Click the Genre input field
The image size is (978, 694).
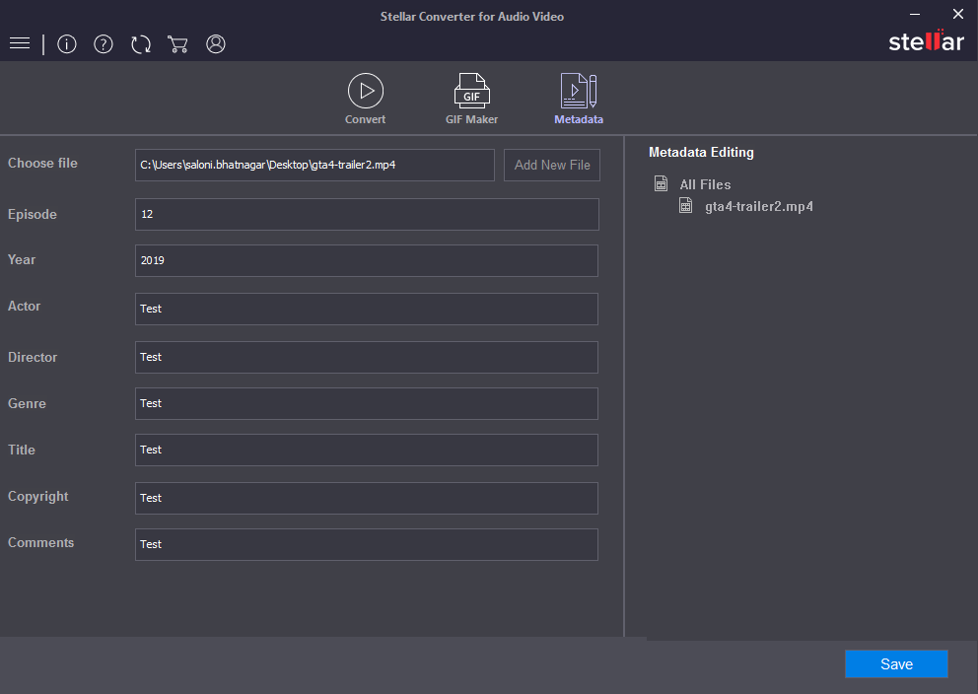tap(367, 403)
